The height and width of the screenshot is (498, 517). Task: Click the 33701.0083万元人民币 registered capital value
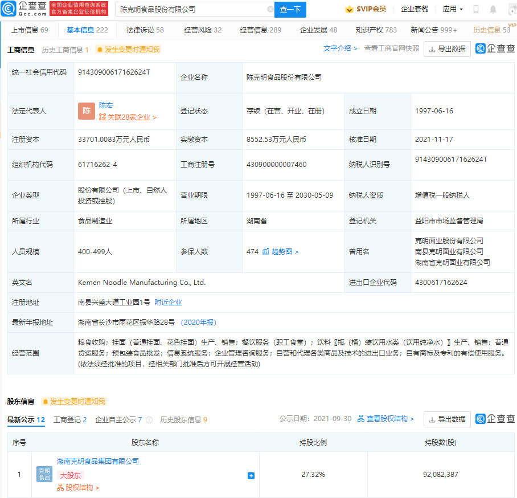click(114, 139)
